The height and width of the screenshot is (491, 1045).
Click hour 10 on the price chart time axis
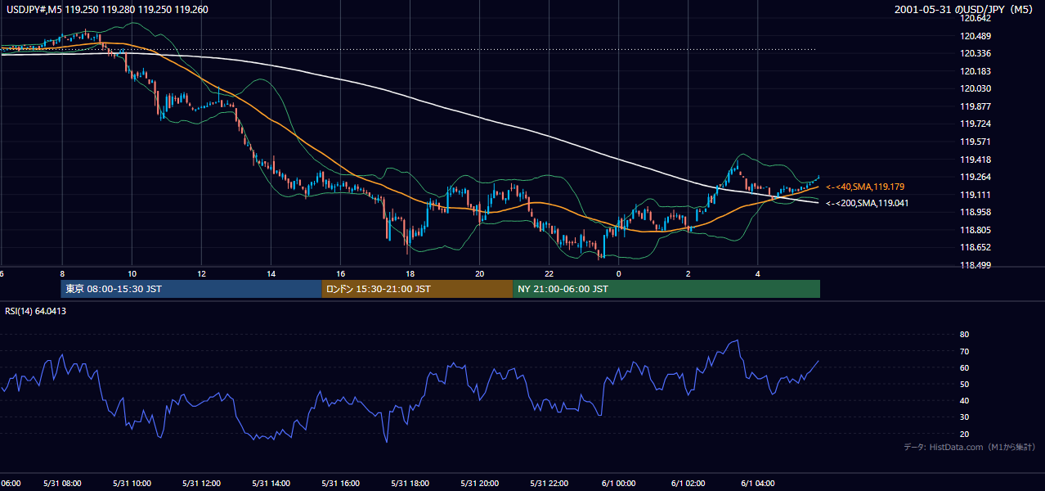pos(132,273)
